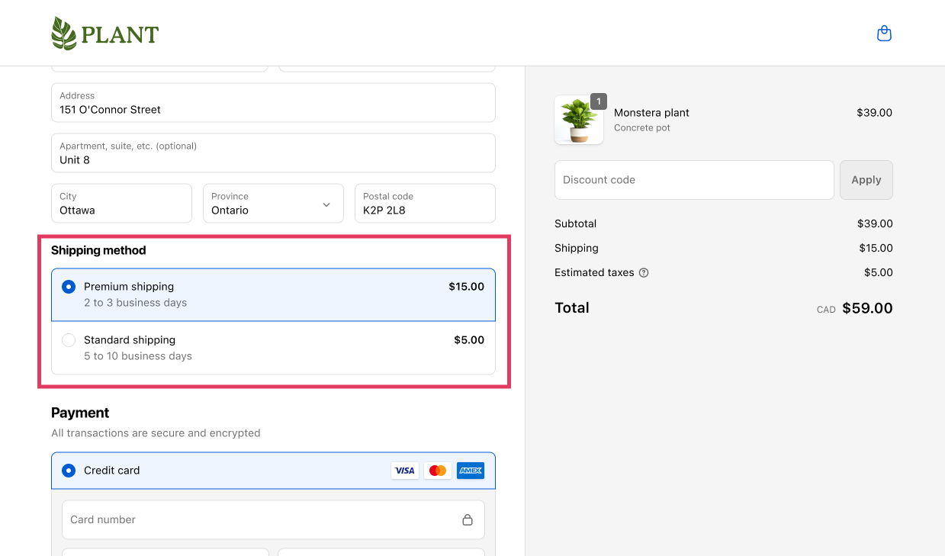Click the estimated taxes help icon
The width and height of the screenshot is (945, 556).
pyautogui.click(x=644, y=272)
